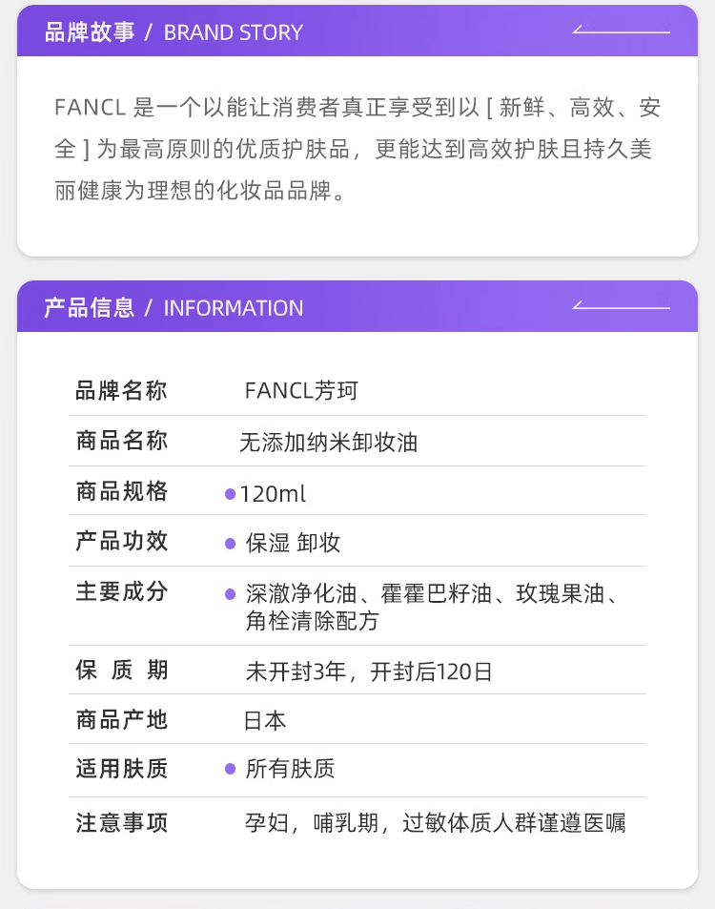Click the purple bullet beside 120ml
The width and height of the screenshot is (715, 909).
tap(230, 494)
